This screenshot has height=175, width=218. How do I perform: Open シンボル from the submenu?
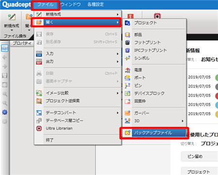tap(155, 58)
